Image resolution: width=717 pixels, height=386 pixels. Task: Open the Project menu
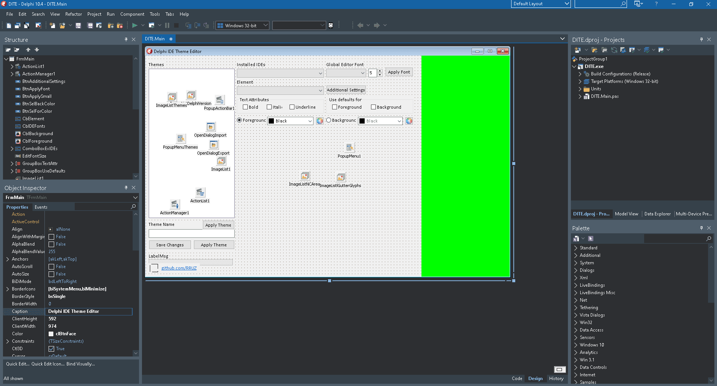point(94,14)
